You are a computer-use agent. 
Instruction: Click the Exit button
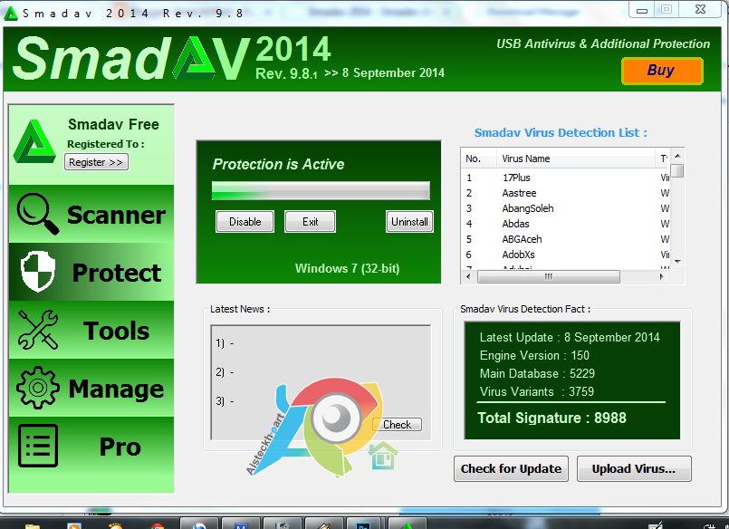point(310,222)
